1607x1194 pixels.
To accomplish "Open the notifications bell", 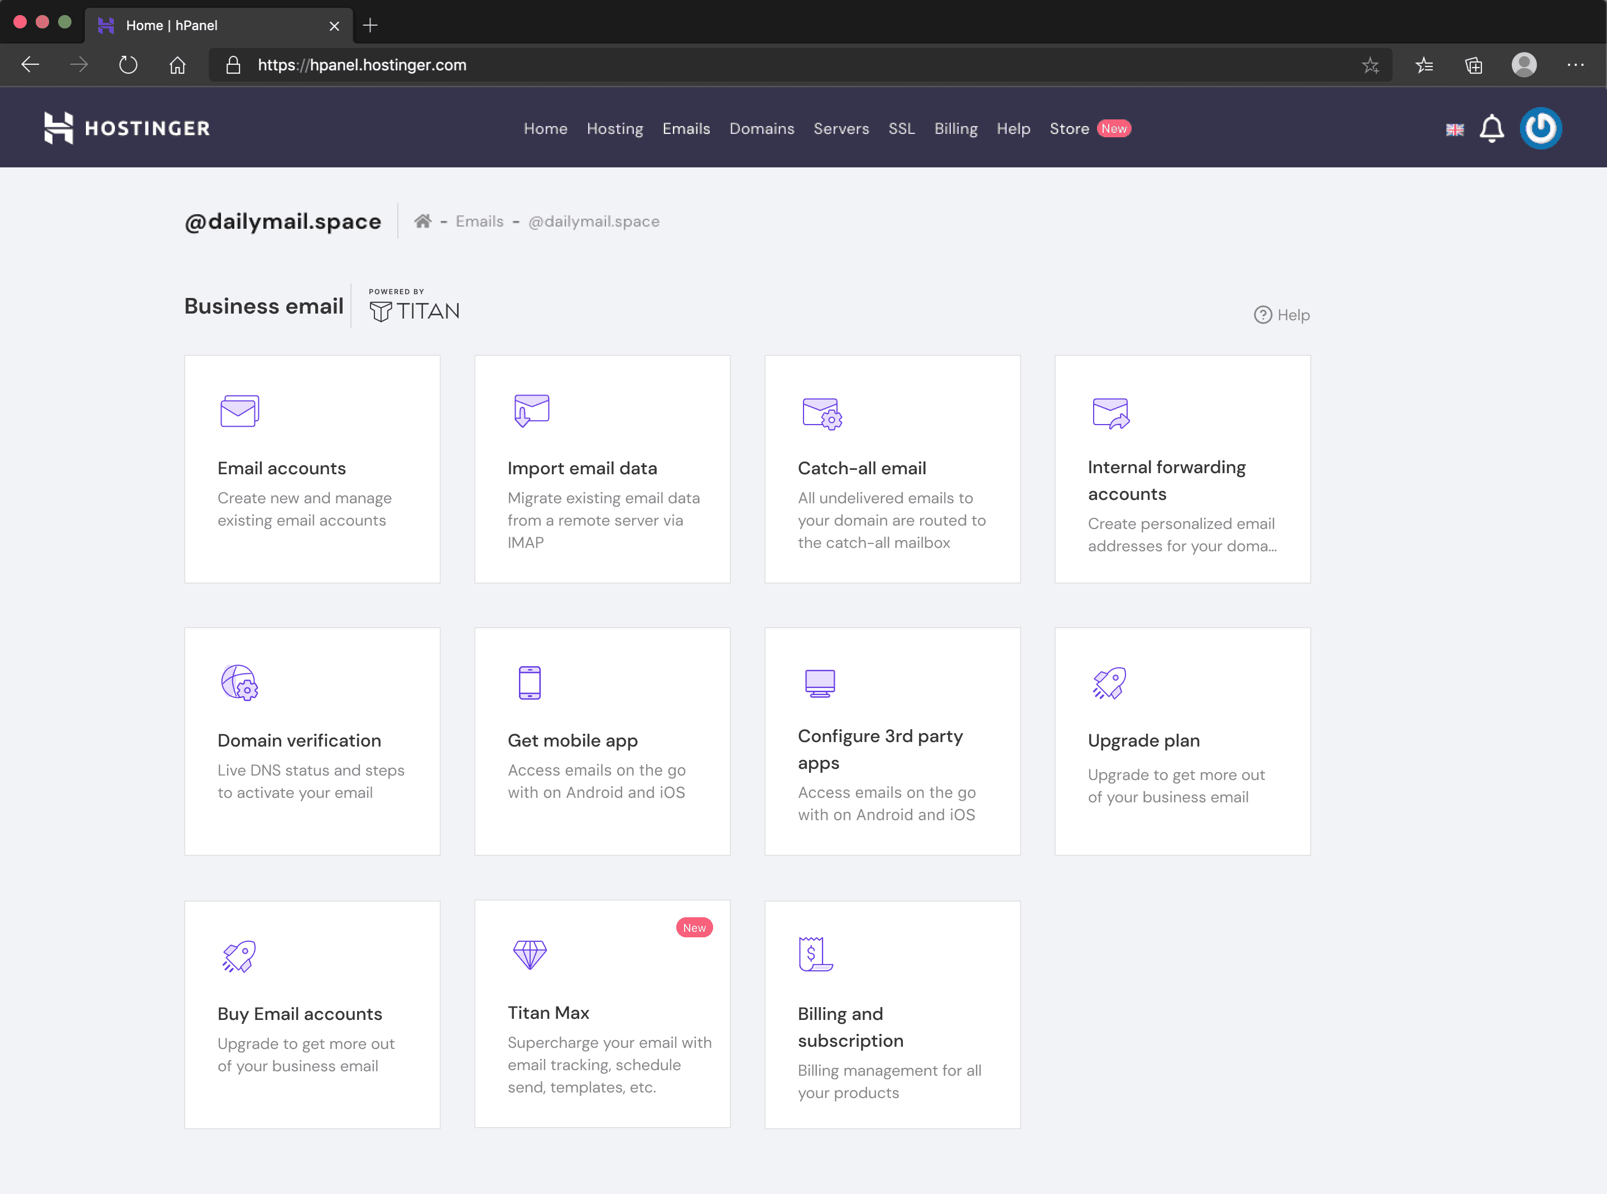I will (x=1491, y=129).
